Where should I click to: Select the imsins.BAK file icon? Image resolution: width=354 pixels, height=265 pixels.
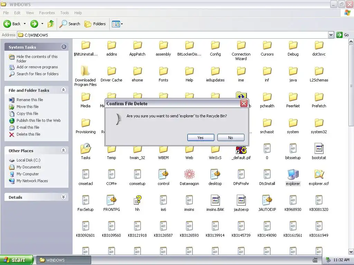(x=215, y=200)
